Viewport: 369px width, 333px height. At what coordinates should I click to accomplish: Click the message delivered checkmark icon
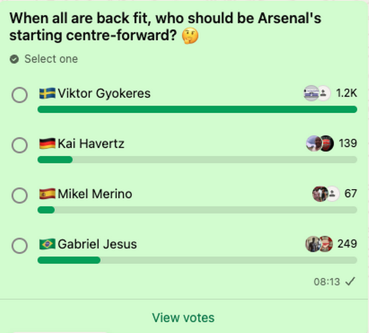pyautogui.click(x=350, y=281)
